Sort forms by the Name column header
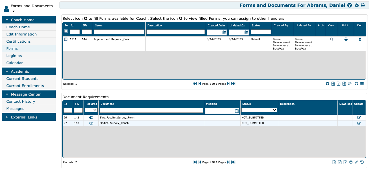Image resolution: width=369 pixels, height=170 pixels. coord(98,25)
